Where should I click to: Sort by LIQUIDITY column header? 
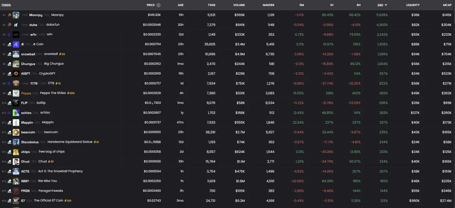coord(413,5)
